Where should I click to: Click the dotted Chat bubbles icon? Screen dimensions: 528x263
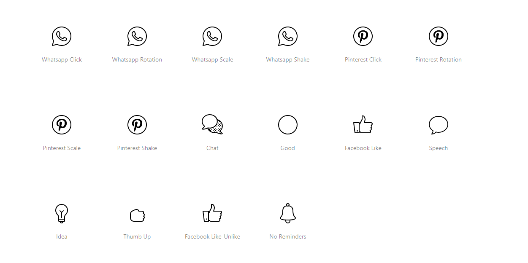212,124
